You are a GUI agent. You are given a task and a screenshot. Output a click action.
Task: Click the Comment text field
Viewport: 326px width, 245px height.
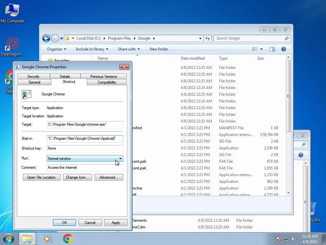pos(85,168)
